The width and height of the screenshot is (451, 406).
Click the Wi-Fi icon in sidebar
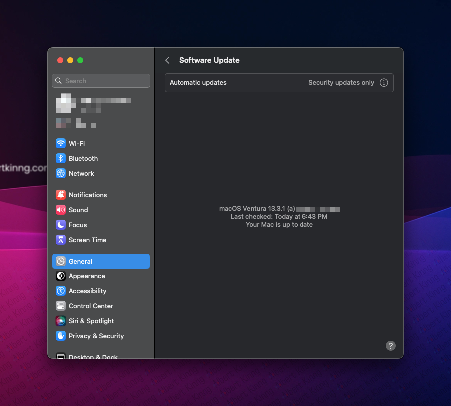61,143
